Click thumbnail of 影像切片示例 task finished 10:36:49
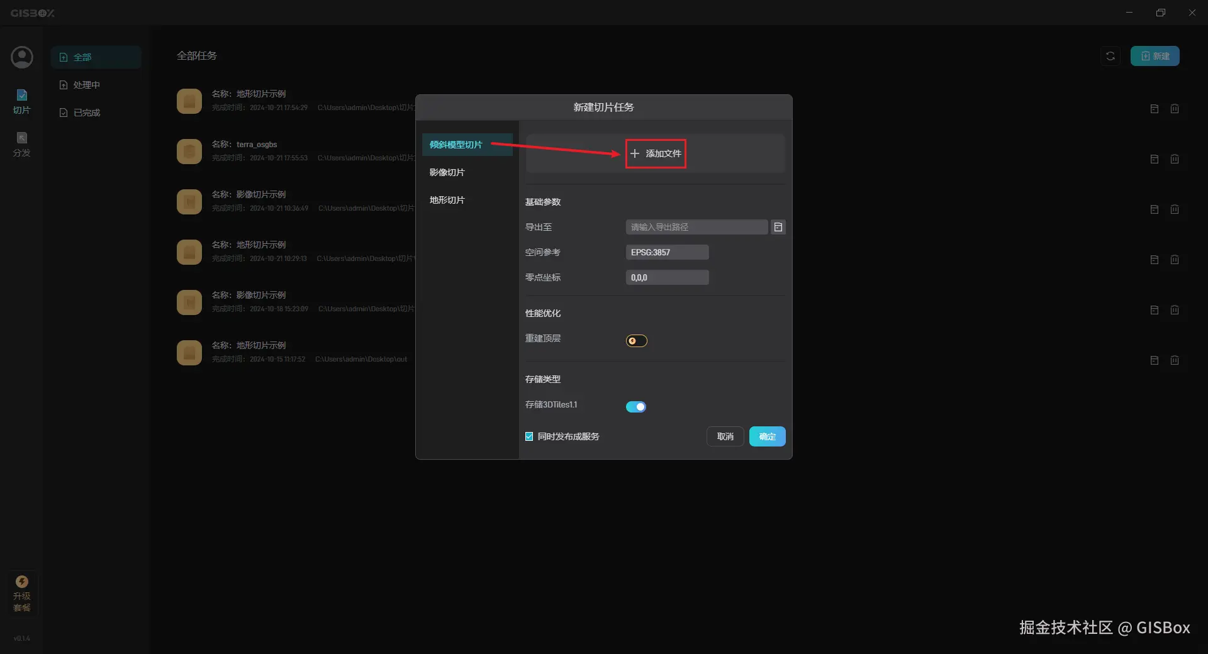 (189, 202)
